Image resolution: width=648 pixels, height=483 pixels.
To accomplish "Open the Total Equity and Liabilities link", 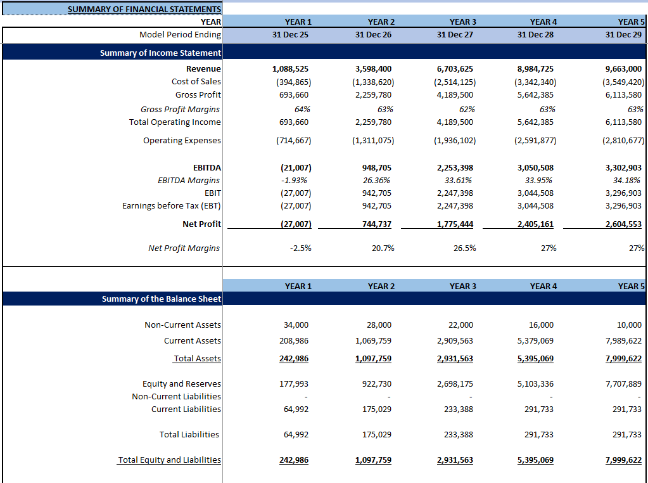I will [168, 459].
